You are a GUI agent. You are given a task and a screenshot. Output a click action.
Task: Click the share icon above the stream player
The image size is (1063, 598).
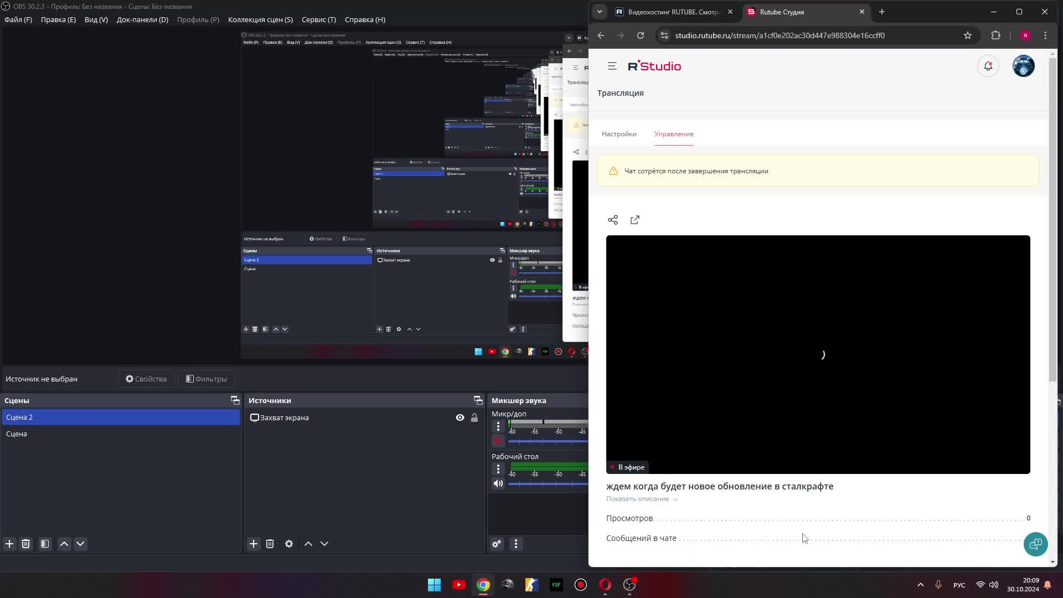pyautogui.click(x=613, y=220)
